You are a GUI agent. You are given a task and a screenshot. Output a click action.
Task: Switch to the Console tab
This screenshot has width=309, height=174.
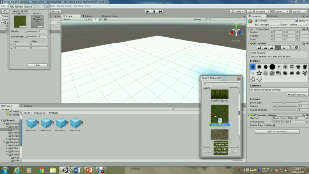click(27, 106)
